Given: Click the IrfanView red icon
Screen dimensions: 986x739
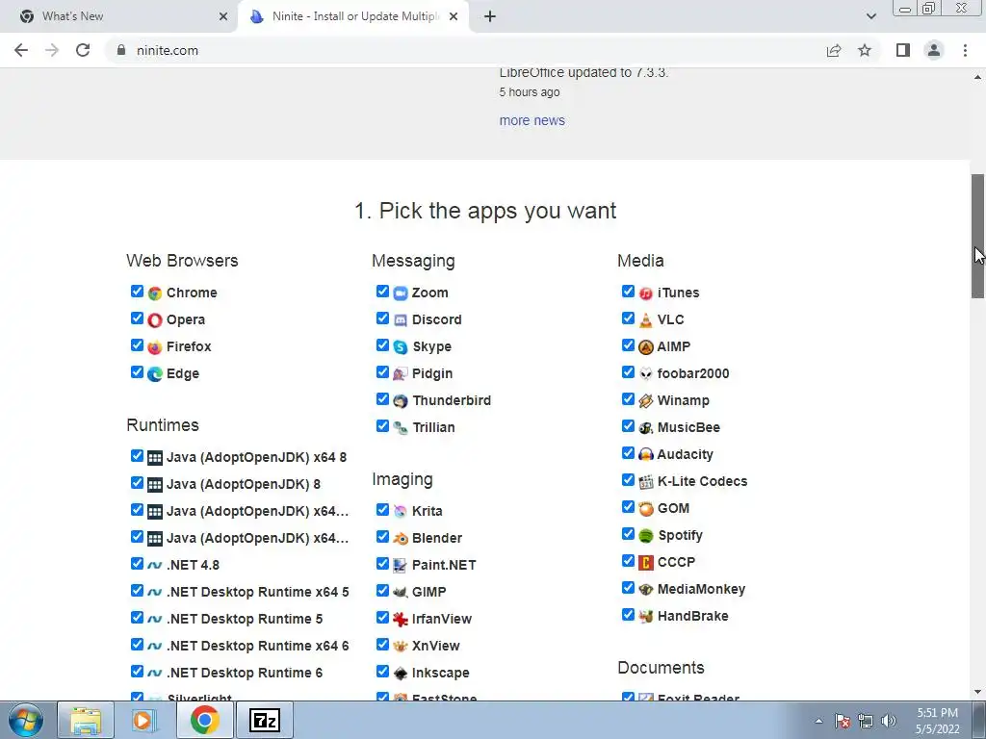Looking at the screenshot, I should click(401, 620).
